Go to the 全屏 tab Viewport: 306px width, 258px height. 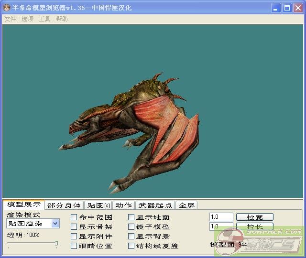tap(187, 205)
